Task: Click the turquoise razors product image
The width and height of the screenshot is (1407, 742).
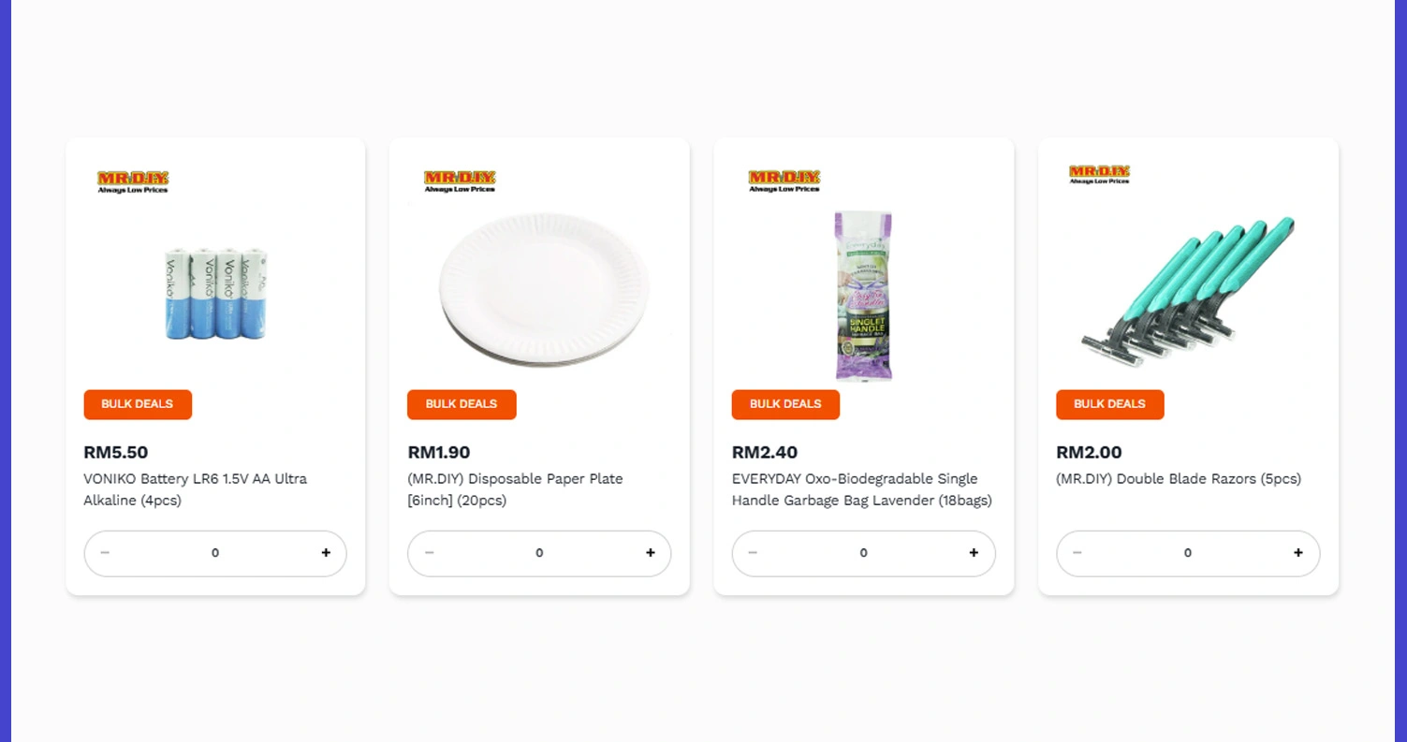Action: click(x=1187, y=293)
